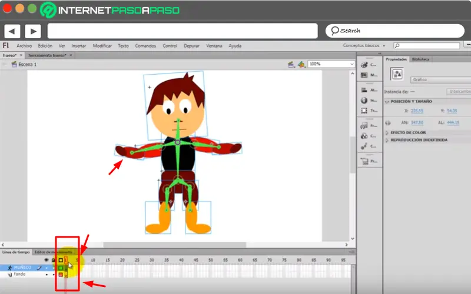Click the graphic symbol type icon
471x294 pixels.
(x=397, y=74)
